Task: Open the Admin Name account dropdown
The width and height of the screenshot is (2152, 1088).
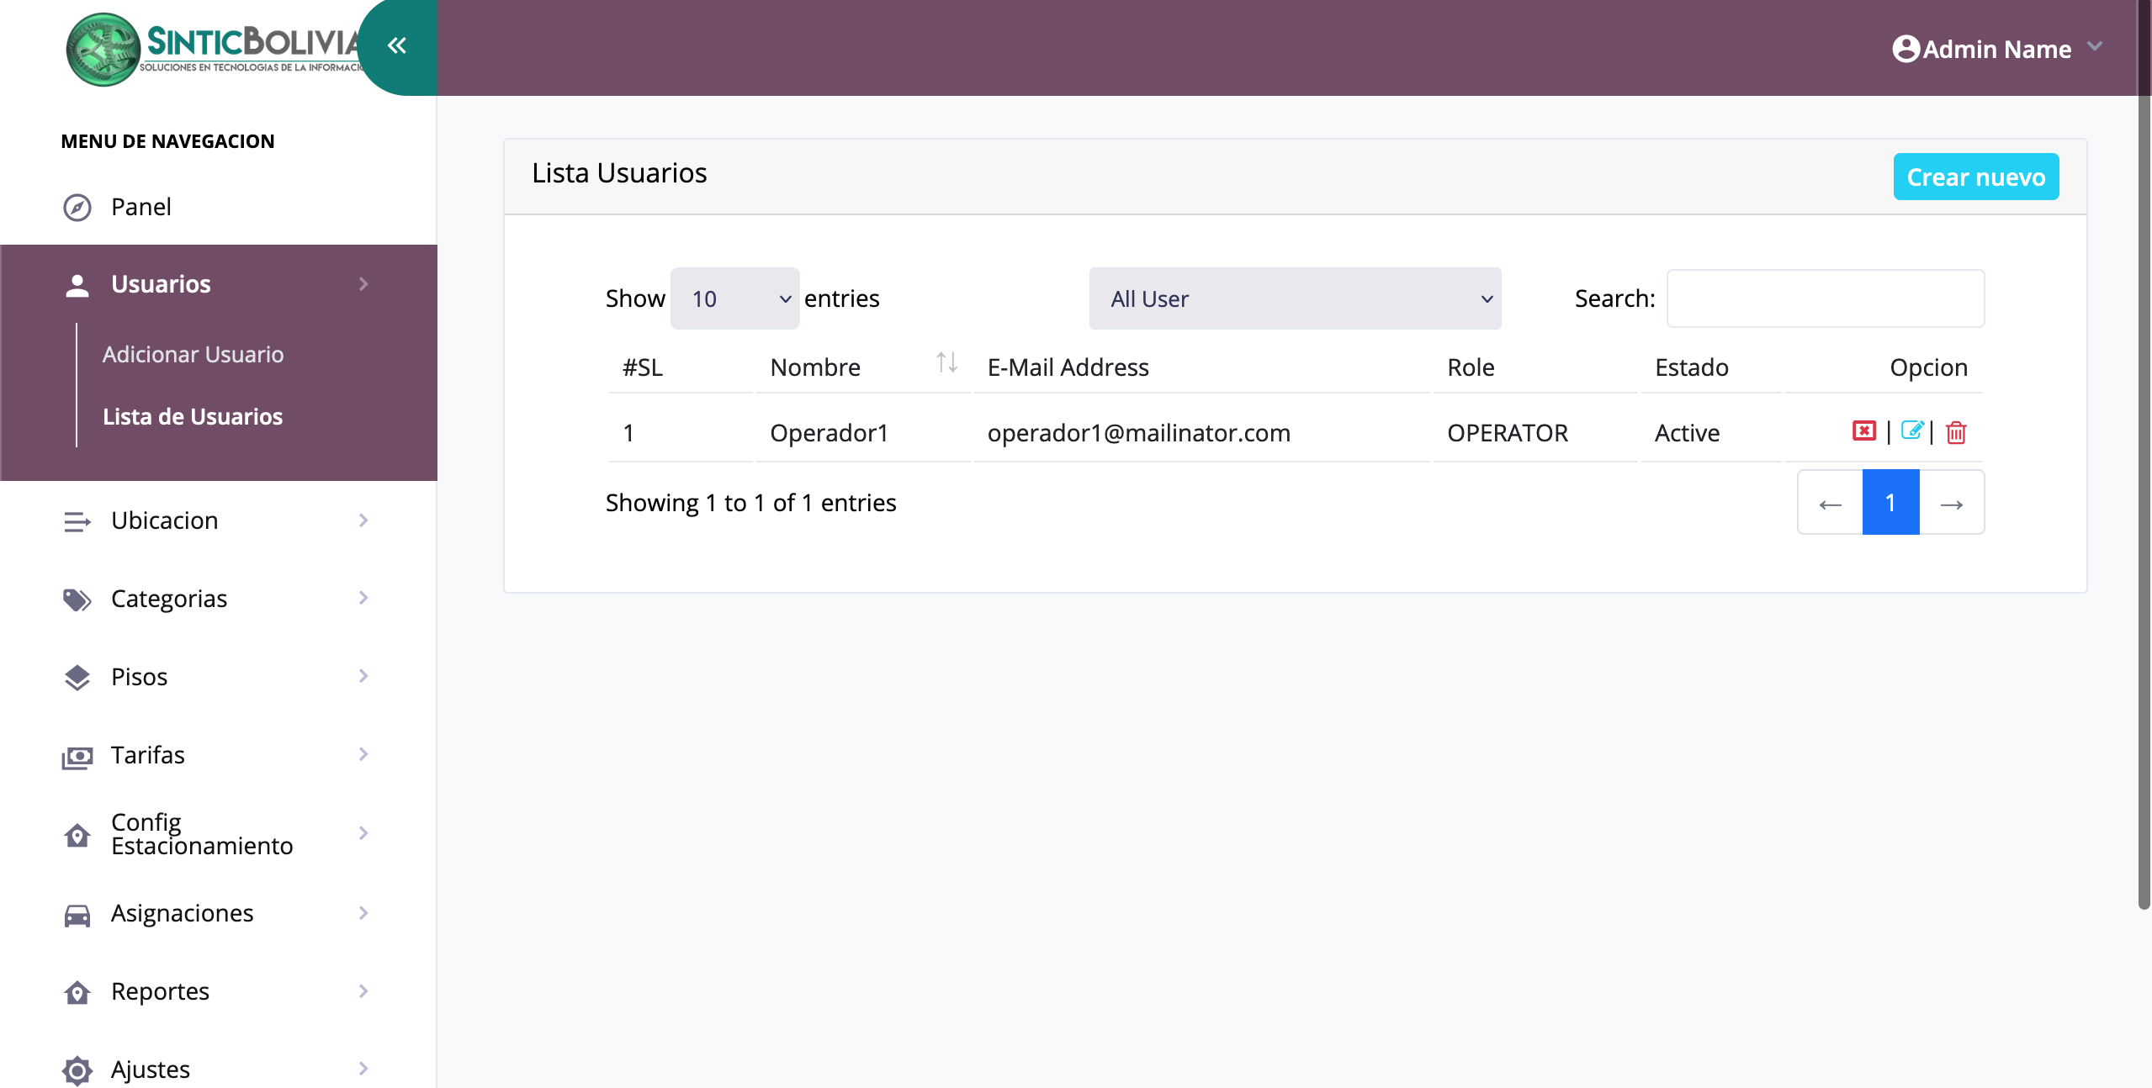Action: (1996, 49)
